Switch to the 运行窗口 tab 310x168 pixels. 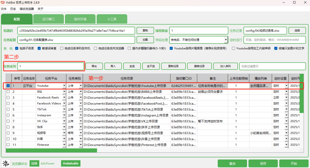48,19
